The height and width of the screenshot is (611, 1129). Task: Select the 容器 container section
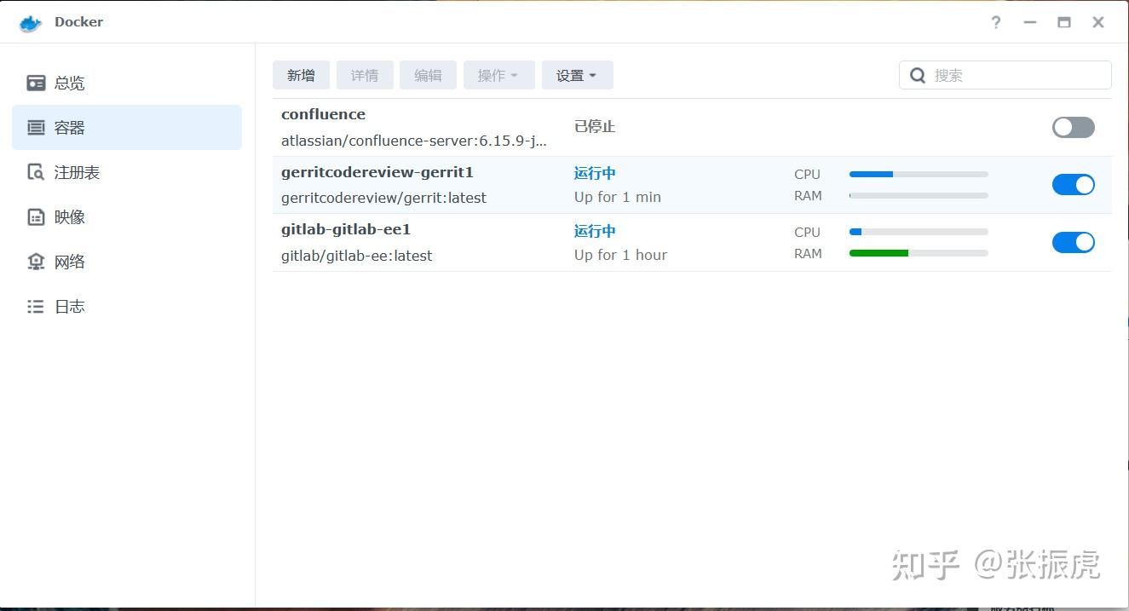coord(68,127)
